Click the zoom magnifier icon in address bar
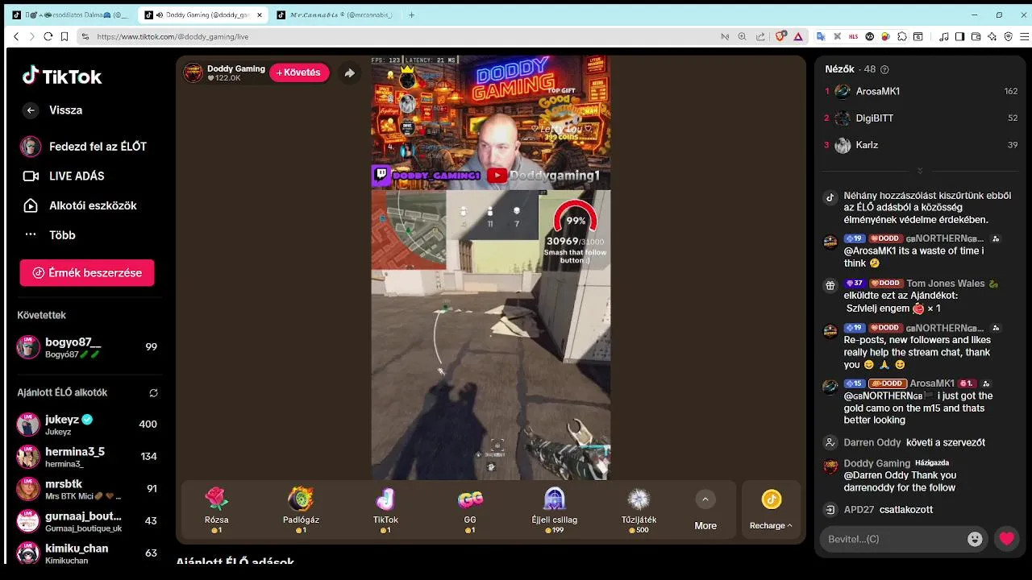This screenshot has height=580, width=1032. click(x=743, y=36)
